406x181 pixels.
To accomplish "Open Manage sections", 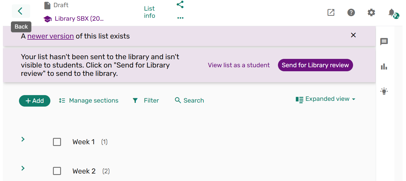I will 88,100.
